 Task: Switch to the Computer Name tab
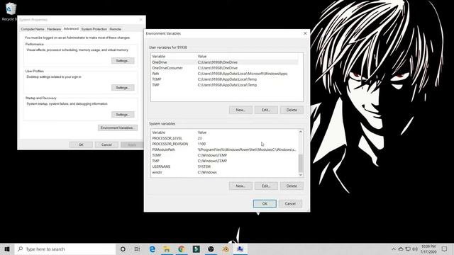33,29
